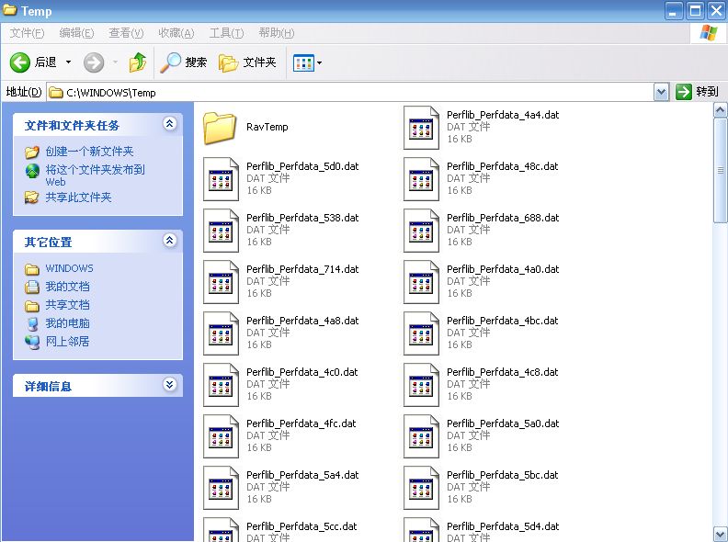Select Perflib_Perfdata_5a4.dat file icon
This screenshot has width=728, height=542.
pyautogui.click(x=221, y=488)
